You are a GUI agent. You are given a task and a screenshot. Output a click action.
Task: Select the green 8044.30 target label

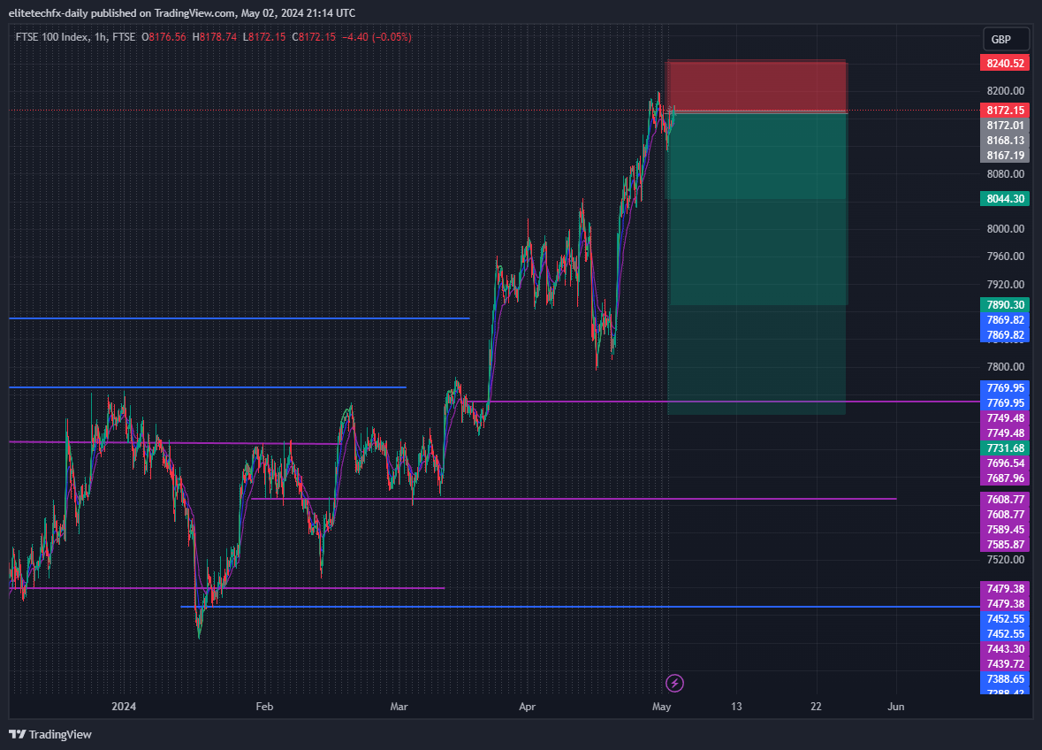coord(1005,199)
